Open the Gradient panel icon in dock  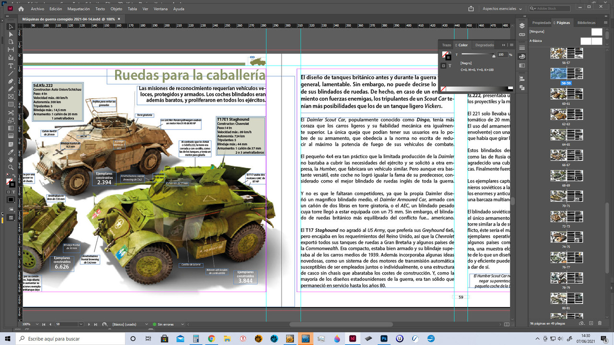click(522, 65)
